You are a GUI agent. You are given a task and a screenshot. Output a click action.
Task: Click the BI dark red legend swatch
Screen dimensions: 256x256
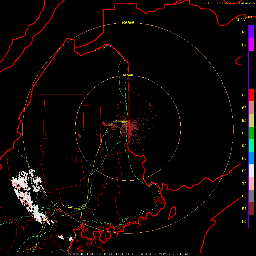[251, 209]
